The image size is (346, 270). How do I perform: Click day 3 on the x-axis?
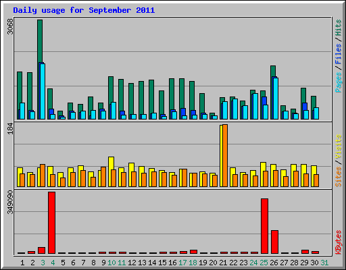[43, 263]
